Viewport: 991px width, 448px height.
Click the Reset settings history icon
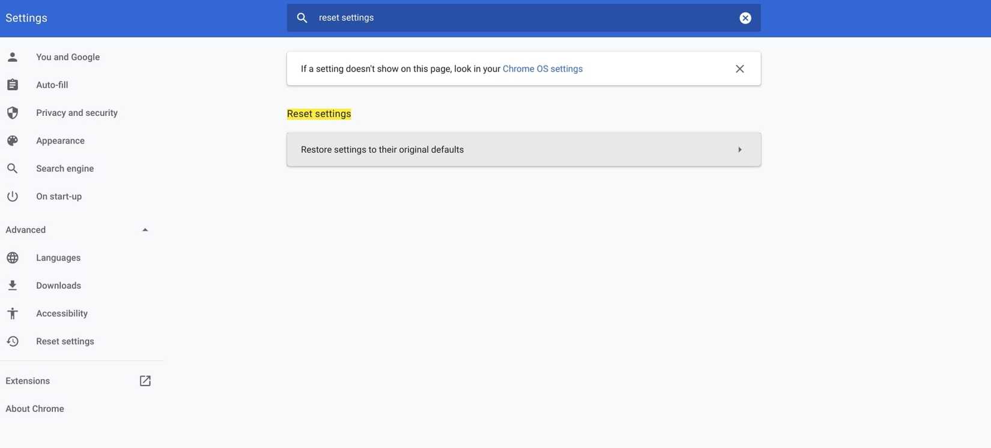tap(12, 341)
